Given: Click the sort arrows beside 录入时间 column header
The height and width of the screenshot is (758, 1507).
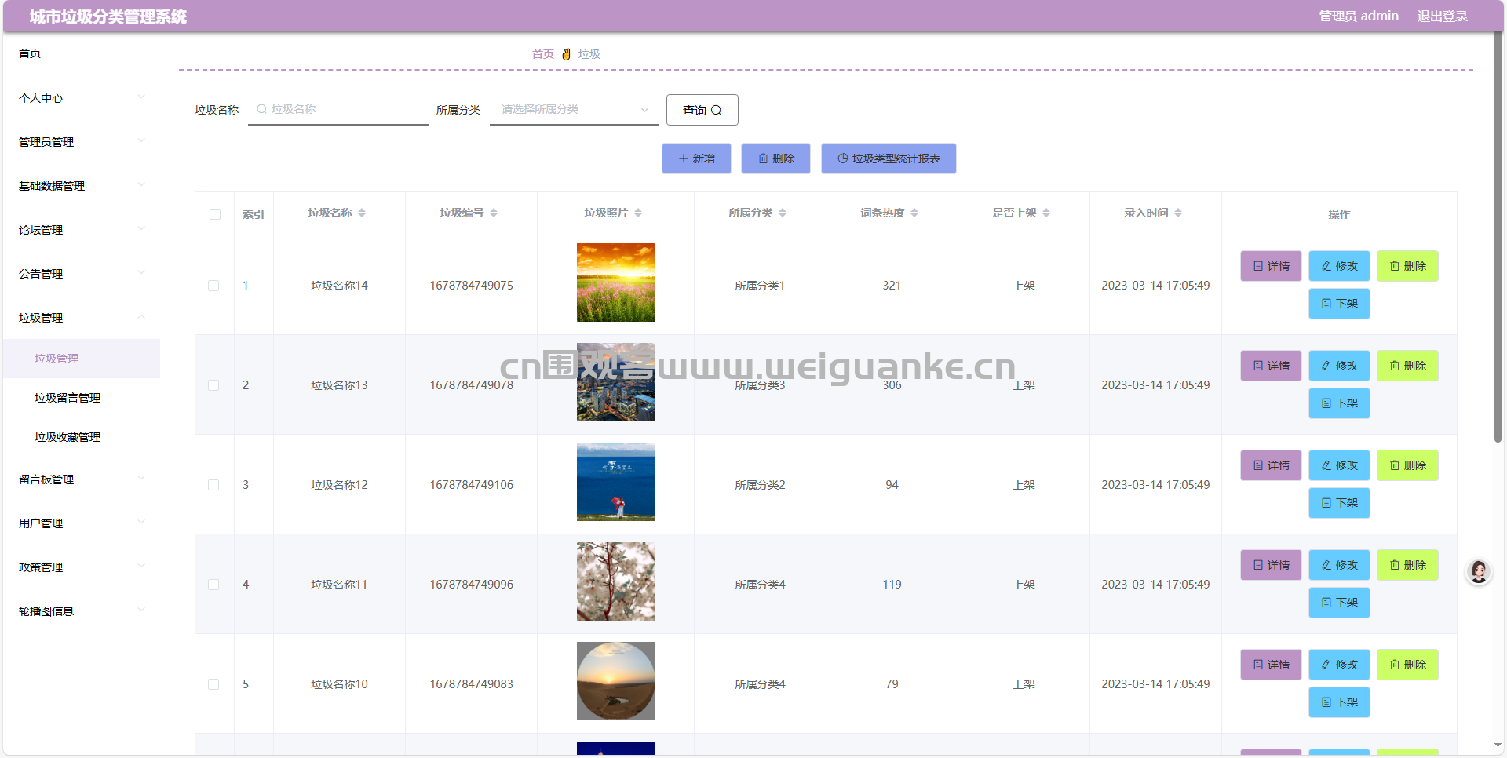Looking at the screenshot, I should [x=1178, y=213].
